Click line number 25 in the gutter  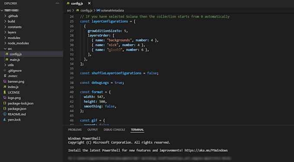(72, 21)
